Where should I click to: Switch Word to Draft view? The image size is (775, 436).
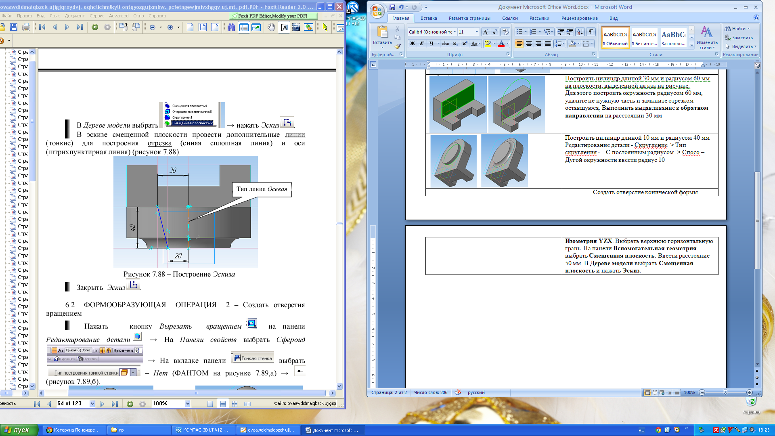677,392
